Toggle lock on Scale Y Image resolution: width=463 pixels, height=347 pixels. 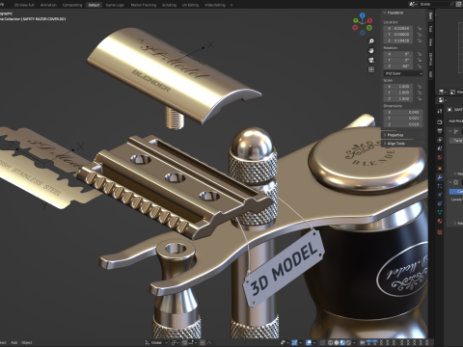420,93
